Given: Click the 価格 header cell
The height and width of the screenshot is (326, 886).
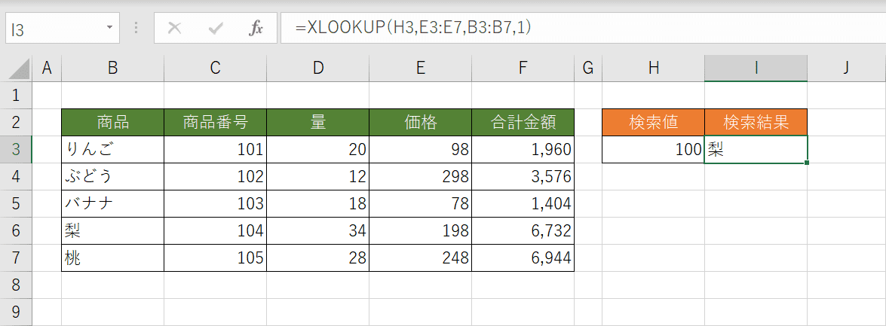Looking at the screenshot, I should tap(421, 123).
